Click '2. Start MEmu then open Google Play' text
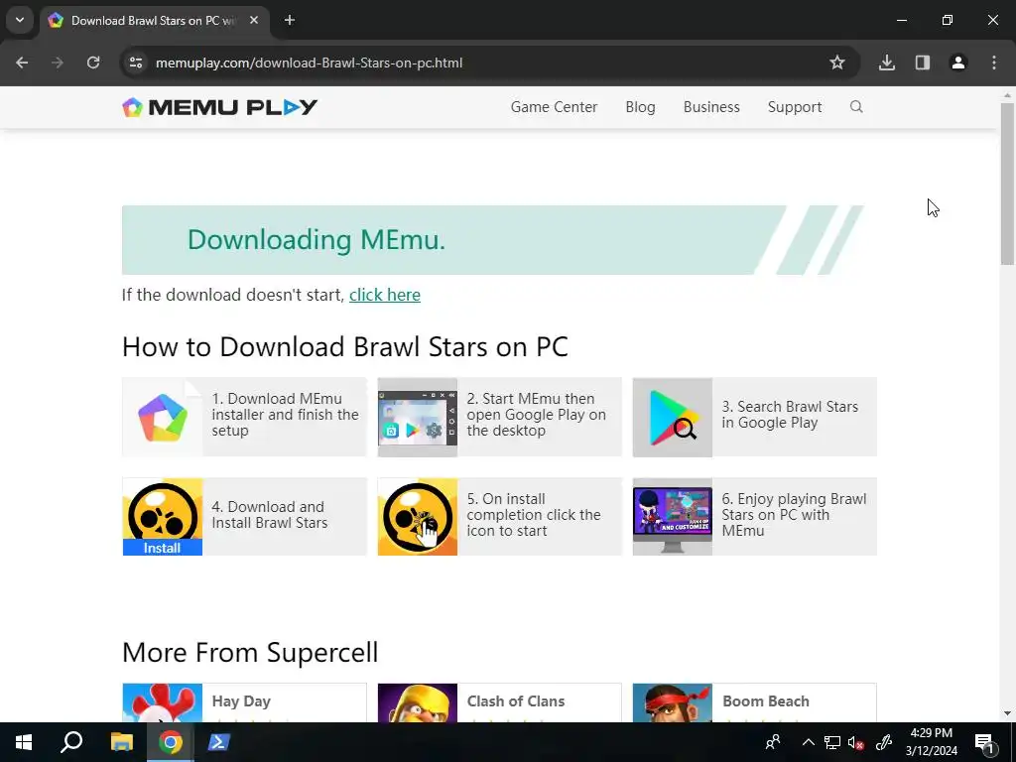This screenshot has height=762, width=1016. click(537, 415)
